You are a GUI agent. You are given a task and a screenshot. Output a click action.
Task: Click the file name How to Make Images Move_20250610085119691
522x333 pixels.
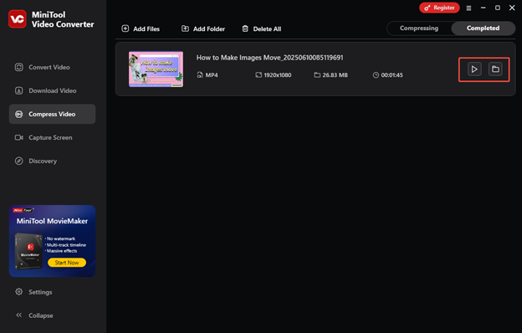click(x=269, y=58)
